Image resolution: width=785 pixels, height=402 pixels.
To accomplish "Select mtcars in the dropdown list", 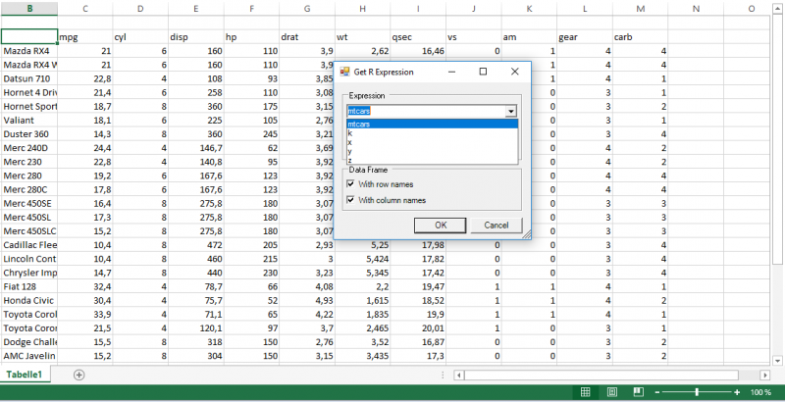I will (x=433, y=124).
